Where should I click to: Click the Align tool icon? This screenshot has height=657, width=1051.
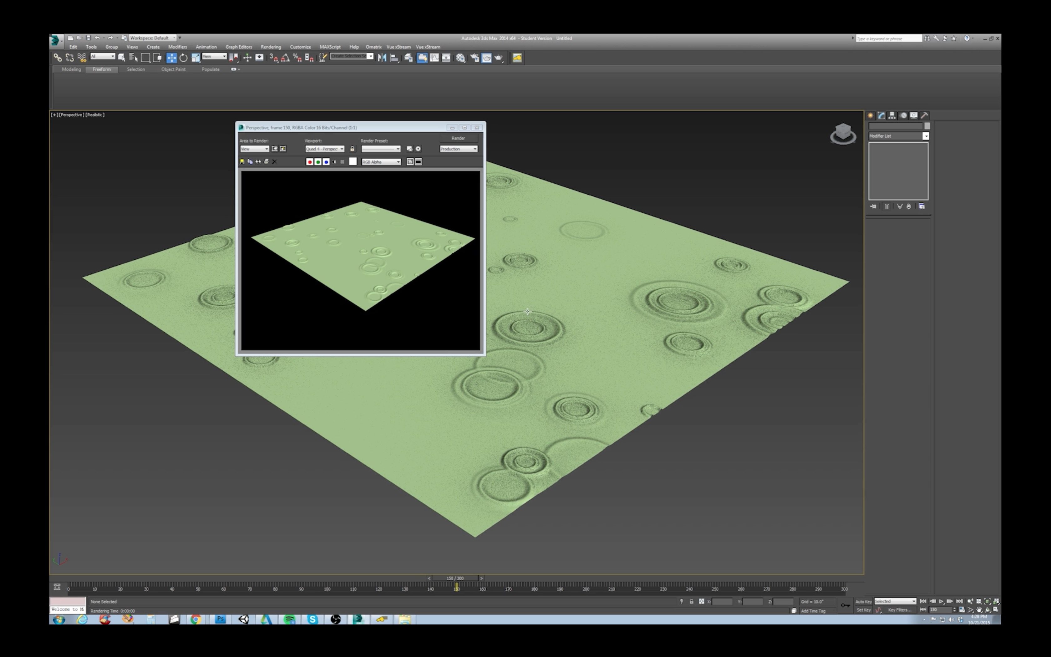394,57
